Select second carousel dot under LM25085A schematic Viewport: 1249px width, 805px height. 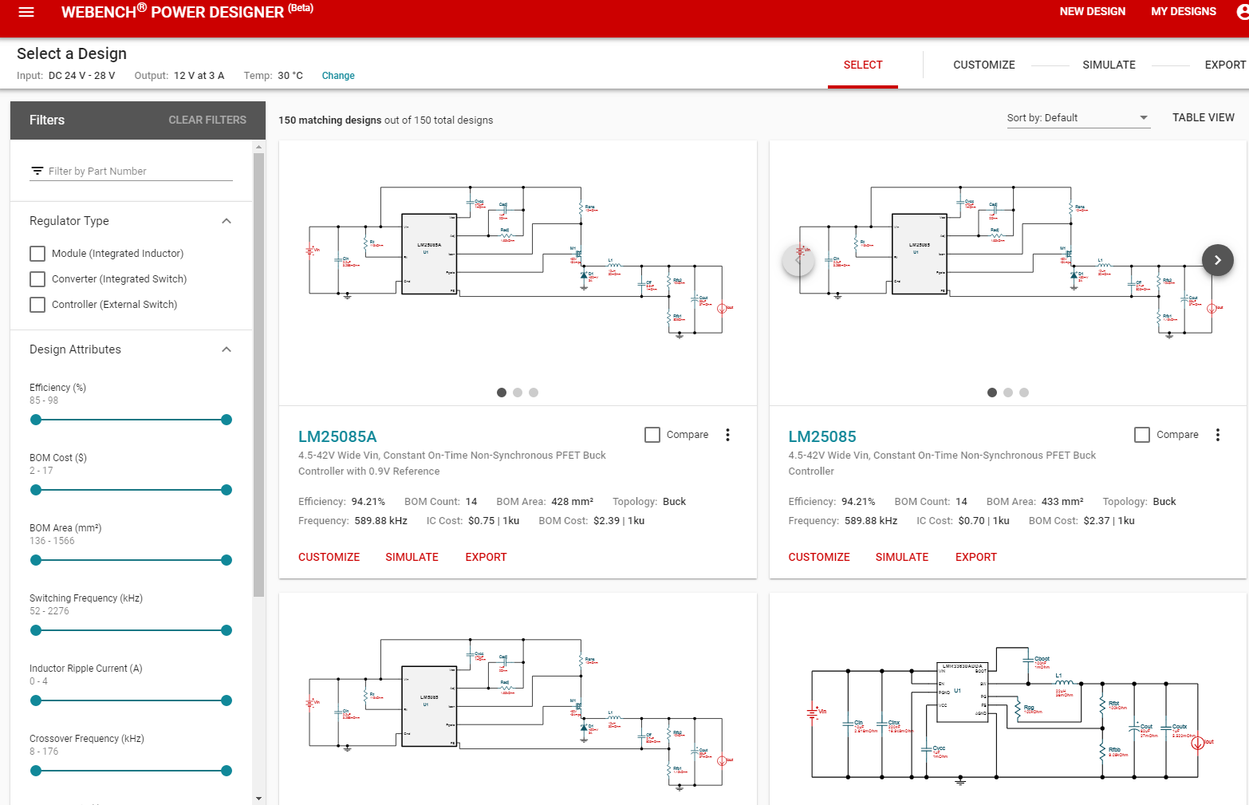pyautogui.click(x=518, y=393)
